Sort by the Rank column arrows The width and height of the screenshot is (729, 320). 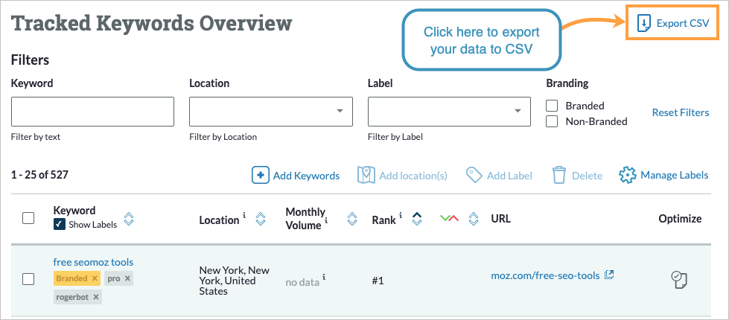tap(417, 219)
